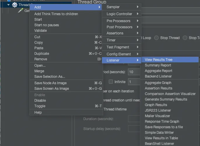Select Save Node As Image

point(50,83)
